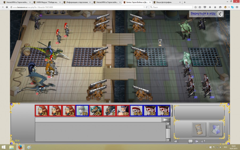Click the back chevron beside Вернуться в игру
Image resolution: width=240 pixels, height=150 pixels.
point(220,14)
